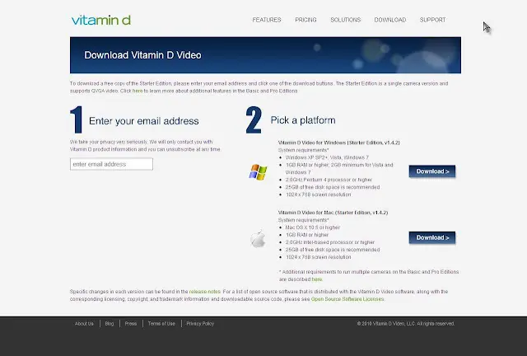Download Vitamin D Video for Windows
The height and width of the screenshot is (356, 527).
(x=432, y=171)
